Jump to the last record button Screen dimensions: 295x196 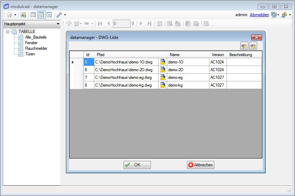tap(149, 23)
